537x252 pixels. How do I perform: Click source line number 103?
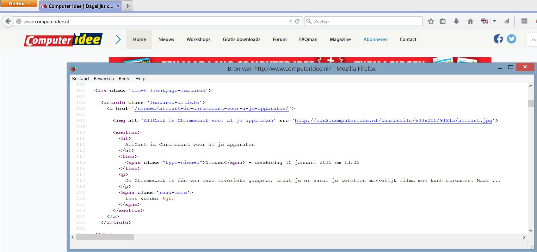[x=80, y=91]
